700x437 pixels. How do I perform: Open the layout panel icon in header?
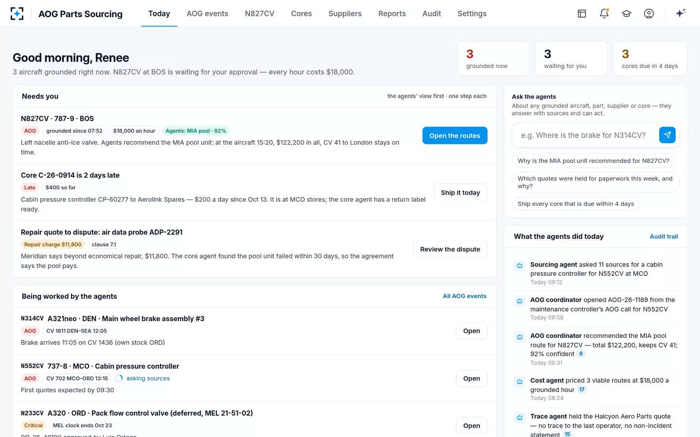pyautogui.click(x=582, y=14)
